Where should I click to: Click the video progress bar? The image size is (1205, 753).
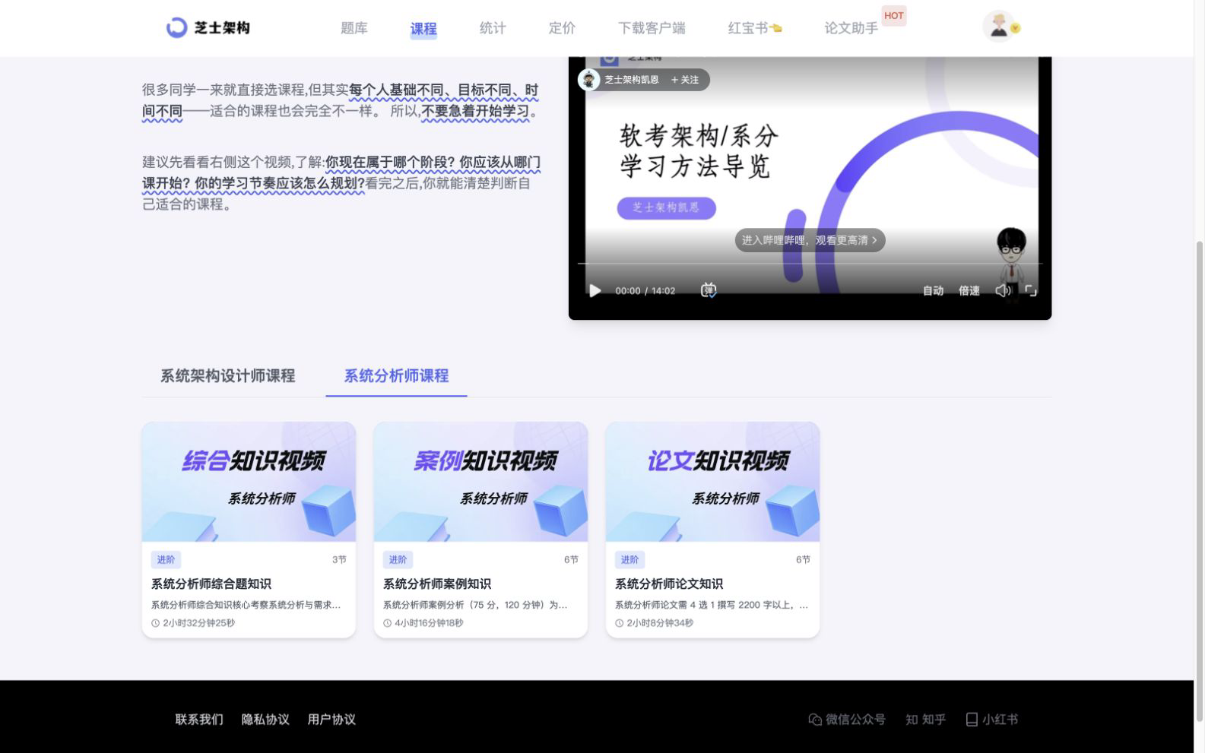pos(810,264)
